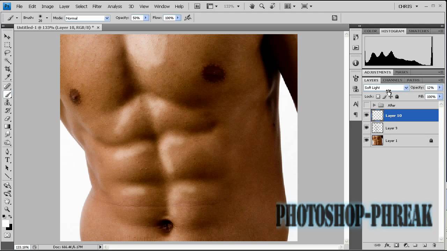Swap foreground and background colors
Viewport: 447px width, 251px height.
click(x=10, y=217)
